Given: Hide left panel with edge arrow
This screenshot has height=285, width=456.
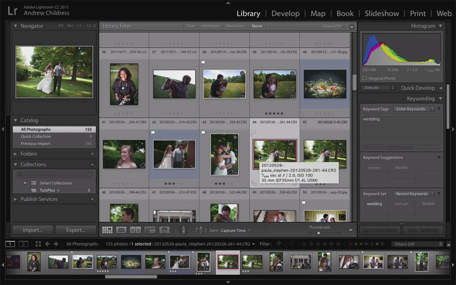Looking at the screenshot, I should 3,129.
